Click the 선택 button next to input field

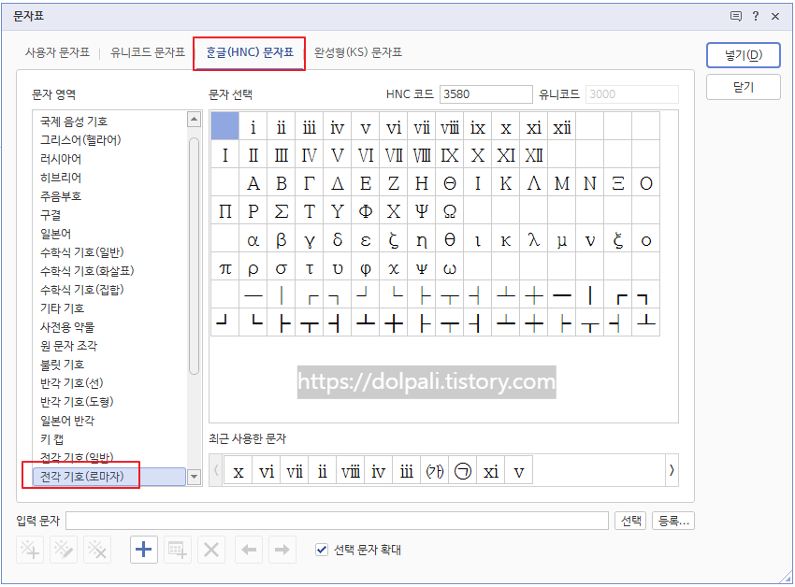[x=630, y=522]
